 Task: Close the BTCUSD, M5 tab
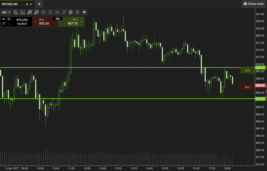click(x=31, y=4)
